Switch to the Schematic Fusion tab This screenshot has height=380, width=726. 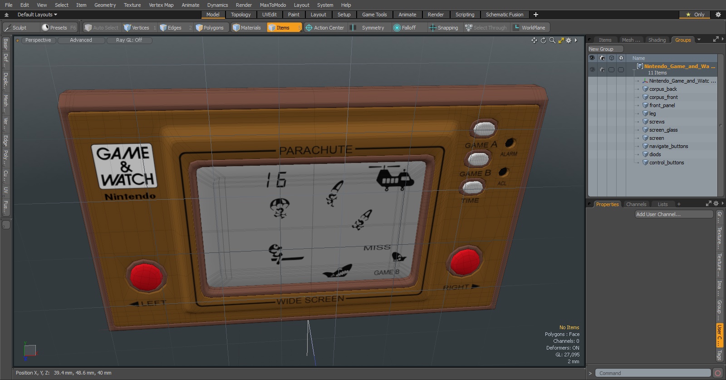505,15
